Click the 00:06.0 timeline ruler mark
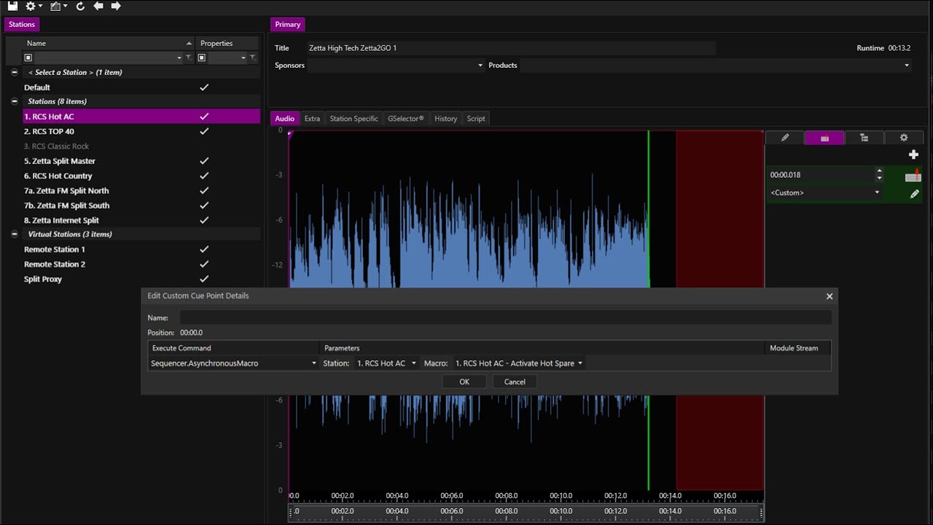The image size is (933, 525). pyautogui.click(x=451, y=496)
